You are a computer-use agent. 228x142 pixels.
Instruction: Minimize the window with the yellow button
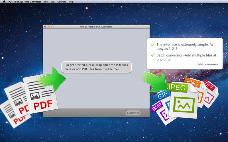point(49,27)
